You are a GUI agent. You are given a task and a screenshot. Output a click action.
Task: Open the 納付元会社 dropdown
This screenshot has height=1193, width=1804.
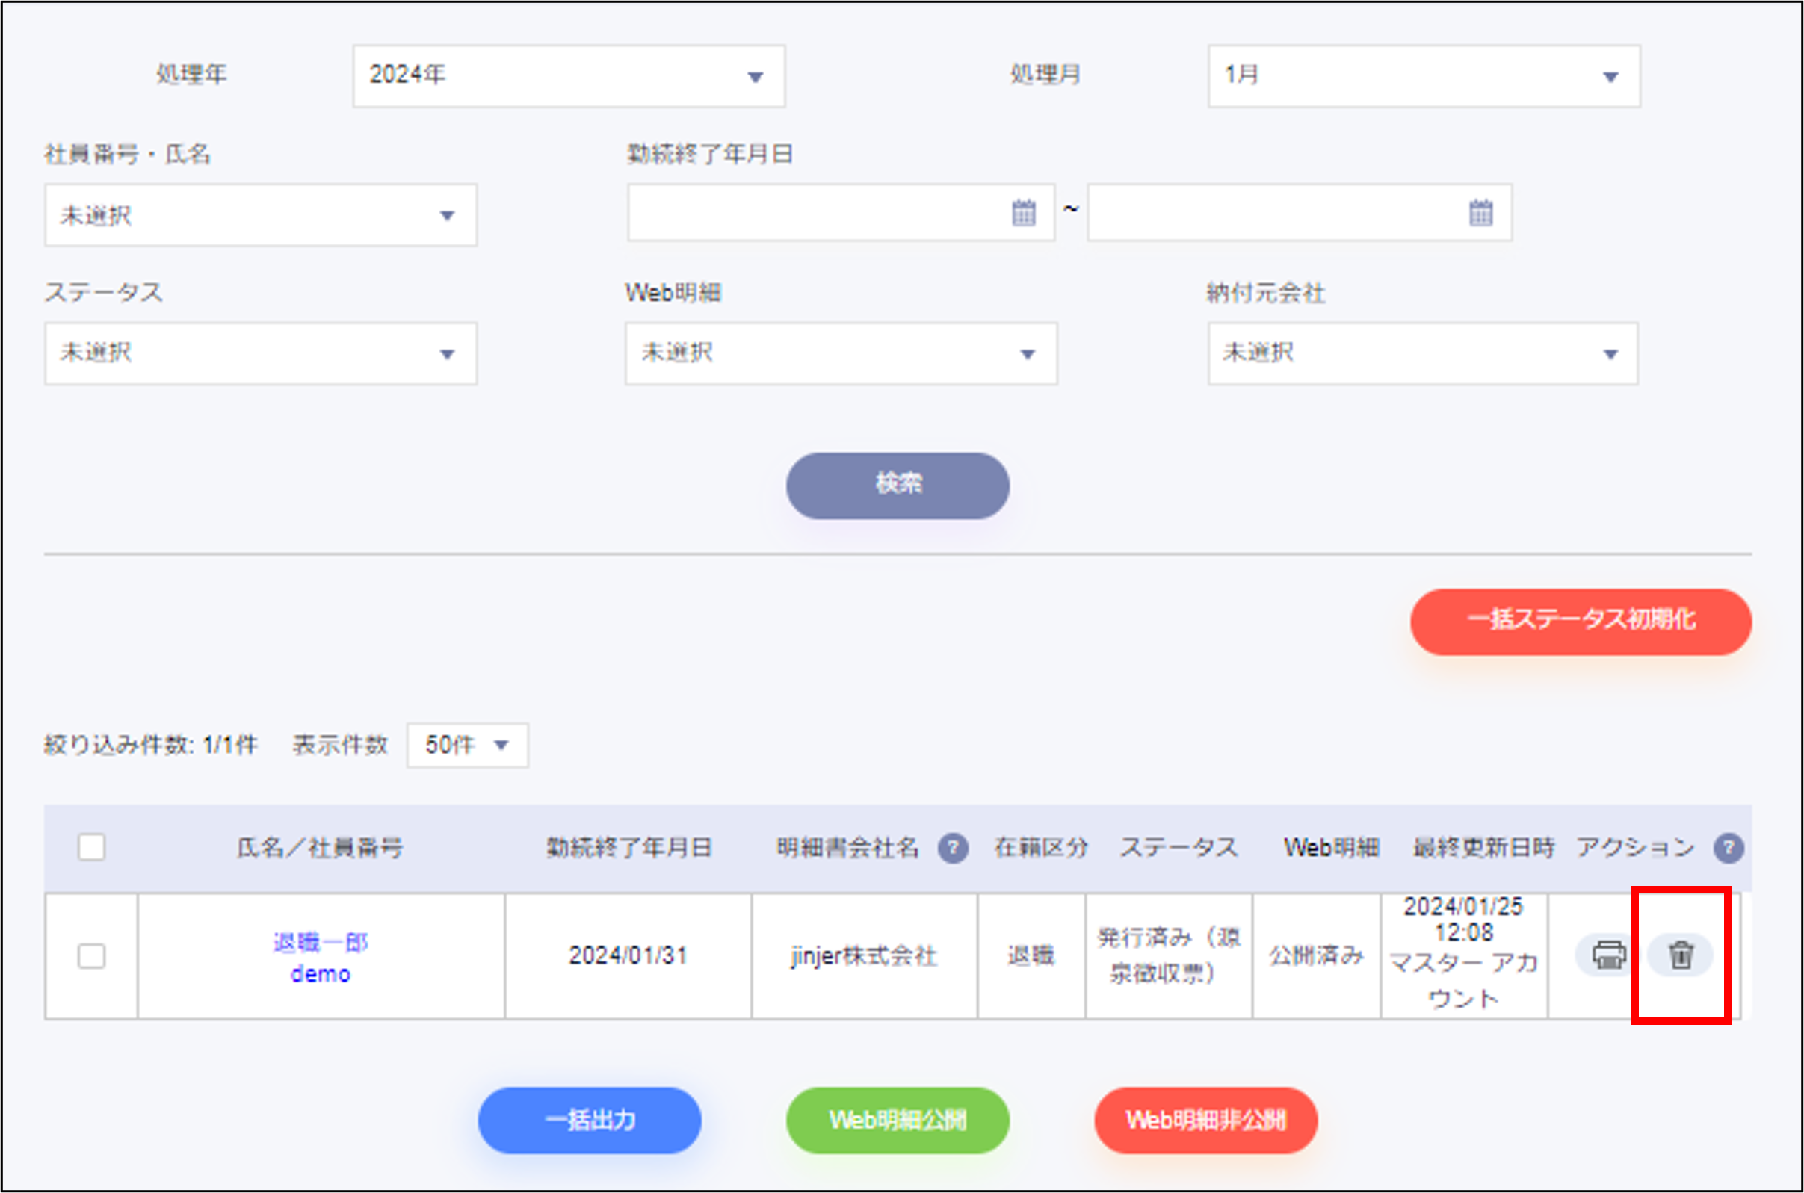[1422, 354]
